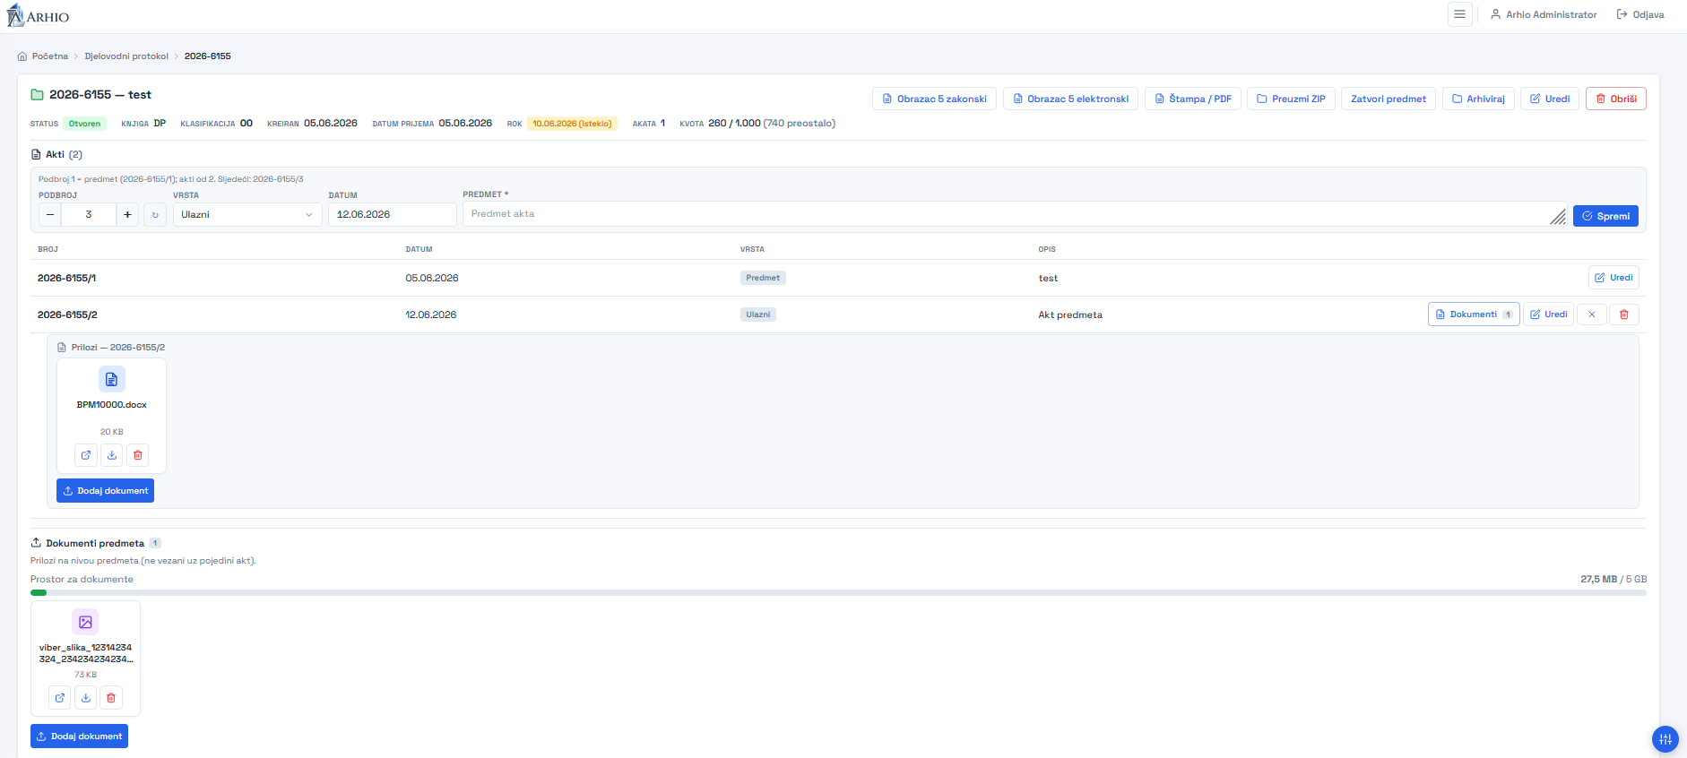Click the storage space progress bar
This screenshot has width=1687, height=758.
pyautogui.click(x=838, y=592)
